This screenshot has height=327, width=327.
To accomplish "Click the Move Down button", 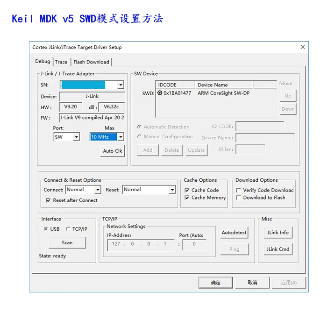I will click(x=288, y=109).
